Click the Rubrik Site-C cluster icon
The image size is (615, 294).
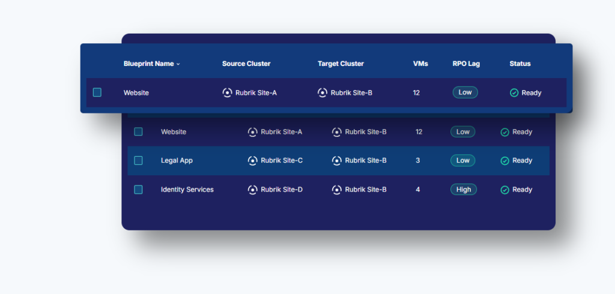pos(252,161)
